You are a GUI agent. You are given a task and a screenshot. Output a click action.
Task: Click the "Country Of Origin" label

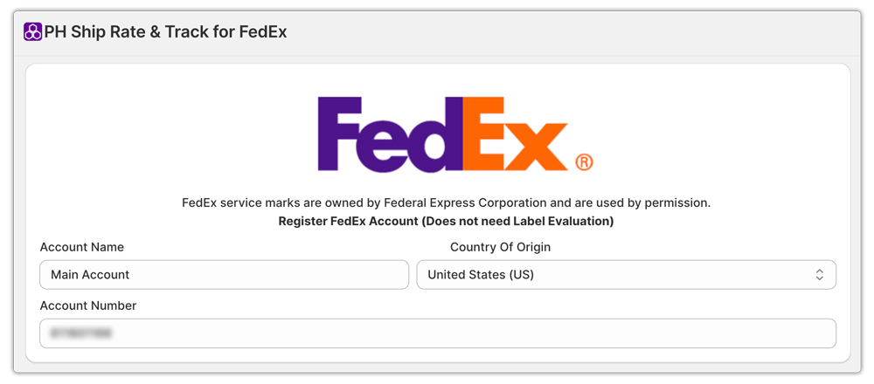500,247
